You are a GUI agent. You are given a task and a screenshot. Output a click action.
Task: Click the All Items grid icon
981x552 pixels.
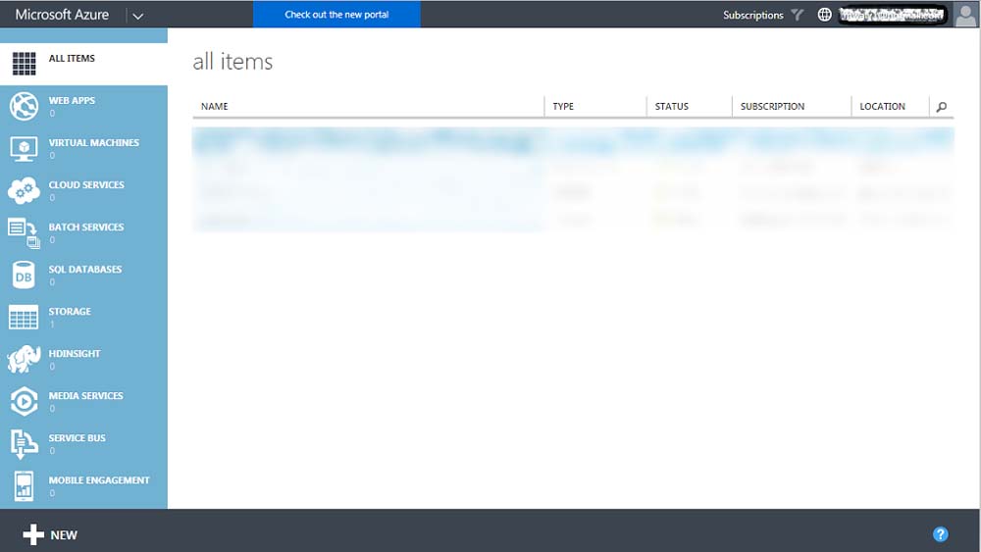[24, 64]
